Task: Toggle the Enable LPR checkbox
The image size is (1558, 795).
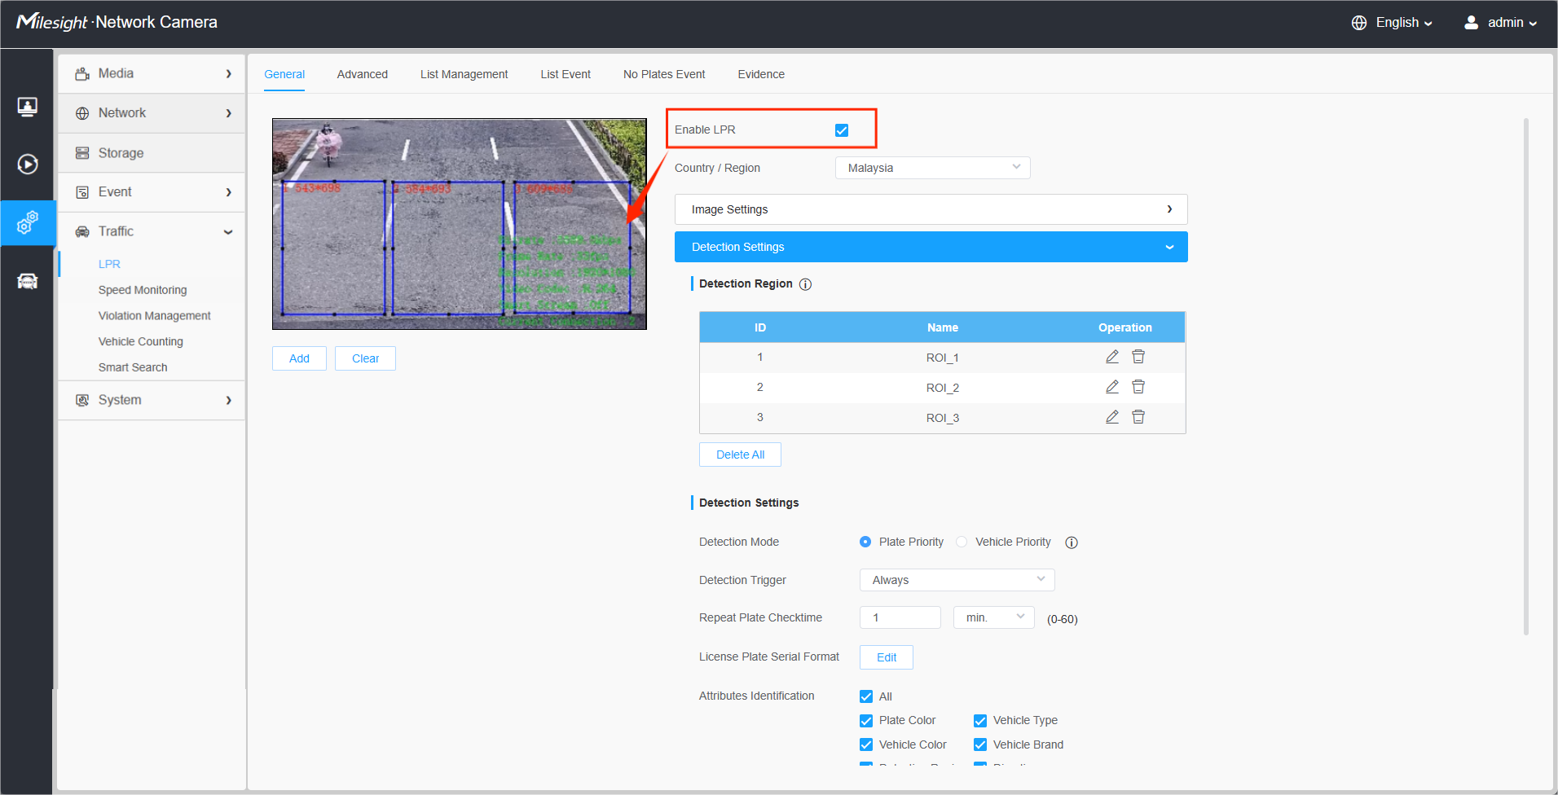Action: click(x=842, y=130)
